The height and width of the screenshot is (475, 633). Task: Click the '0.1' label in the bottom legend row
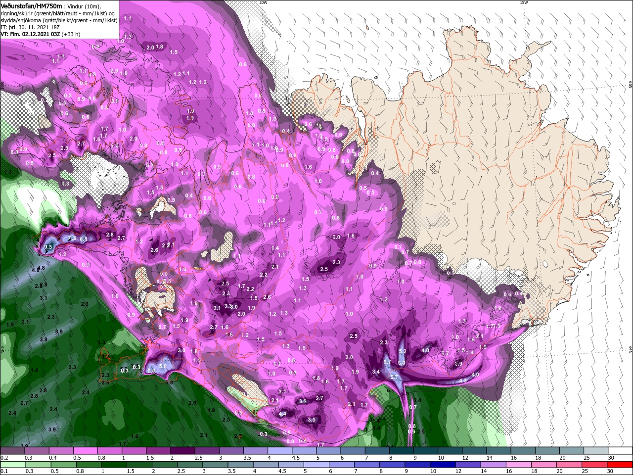[4, 471]
